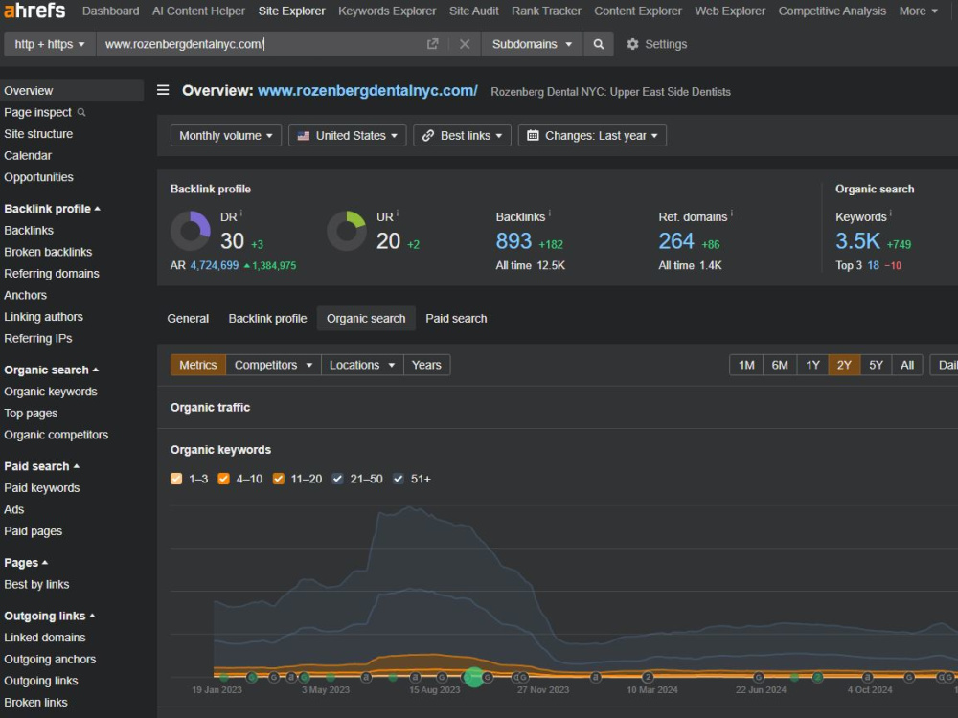Open URL in new tab icon
This screenshot has height=718, width=958.
(433, 44)
